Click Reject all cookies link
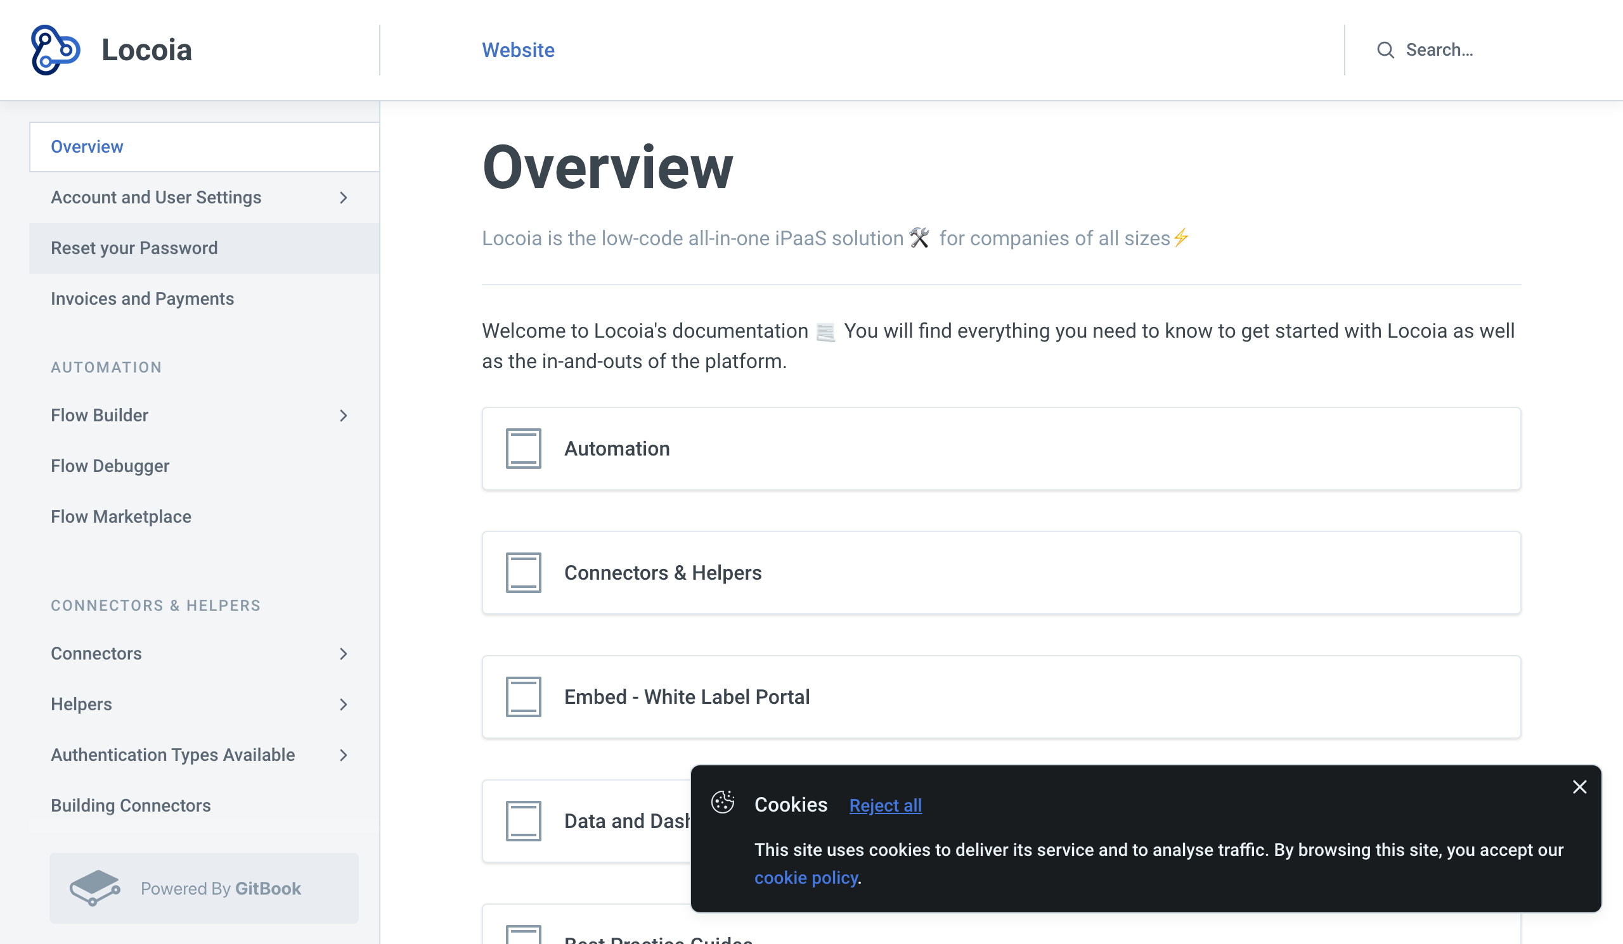 [x=885, y=806]
